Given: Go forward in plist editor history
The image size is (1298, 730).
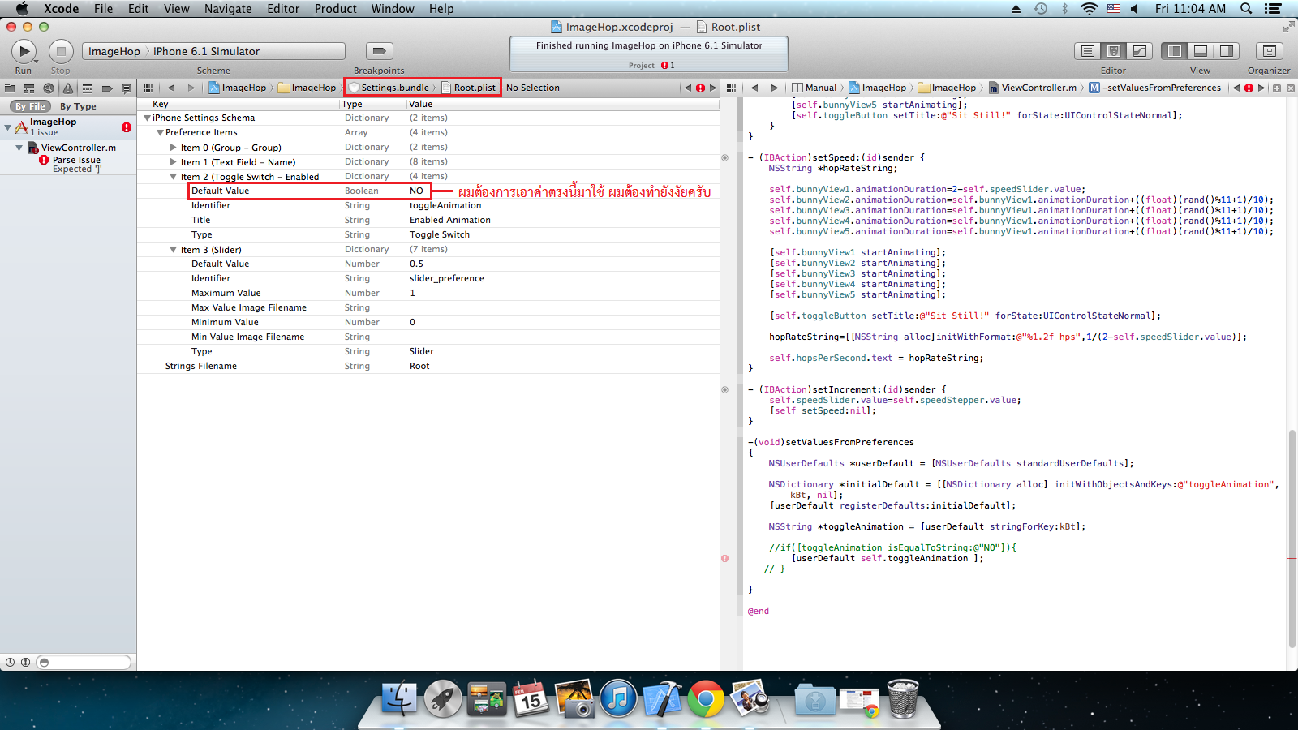Looking at the screenshot, I should (191, 88).
